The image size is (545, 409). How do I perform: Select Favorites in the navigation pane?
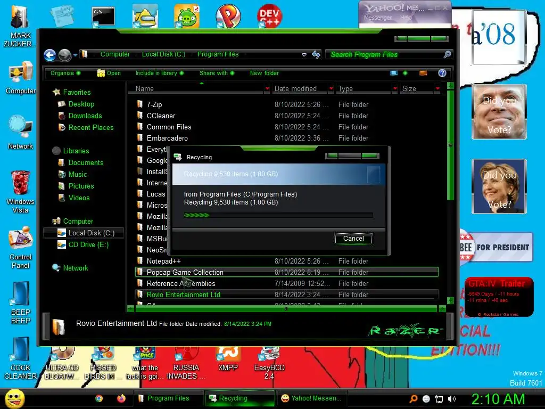[x=77, y=92]
